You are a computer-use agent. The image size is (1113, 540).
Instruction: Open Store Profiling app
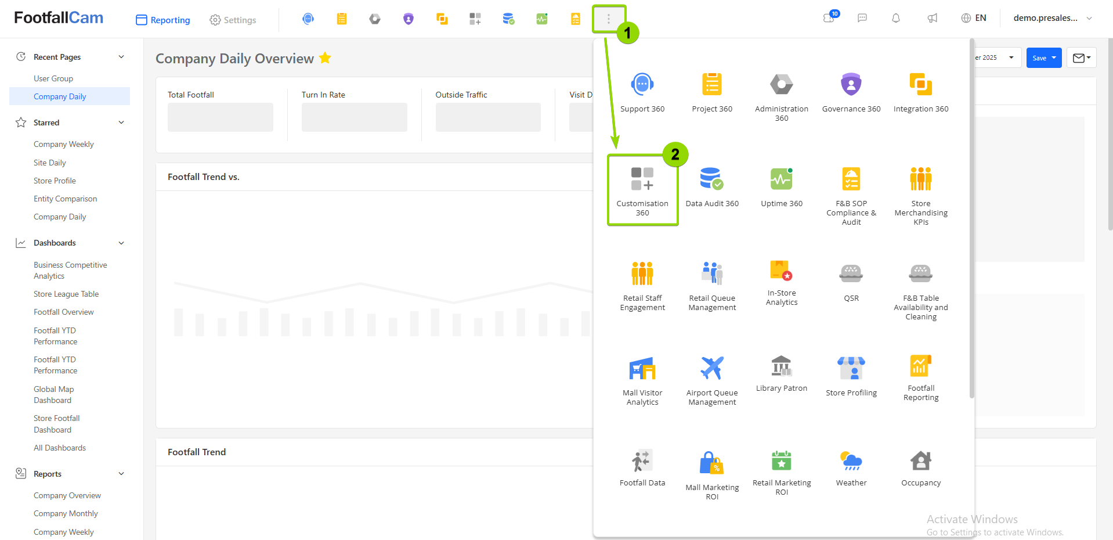851,376
